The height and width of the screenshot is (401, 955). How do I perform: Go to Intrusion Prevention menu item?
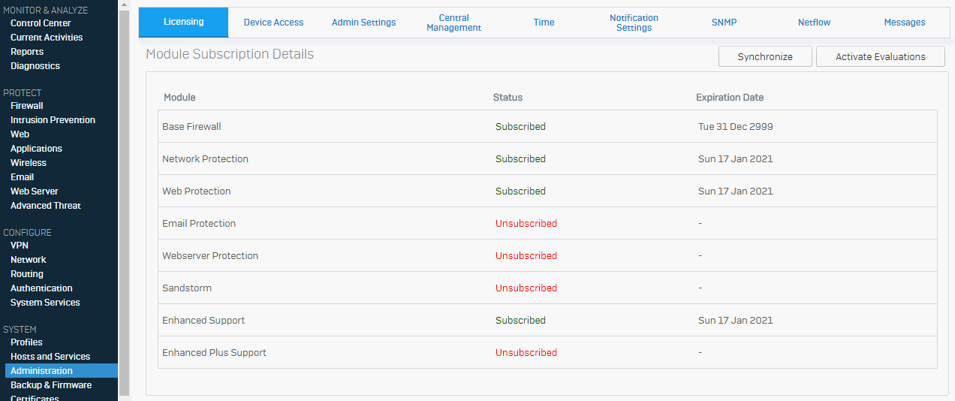pos(53,120)
